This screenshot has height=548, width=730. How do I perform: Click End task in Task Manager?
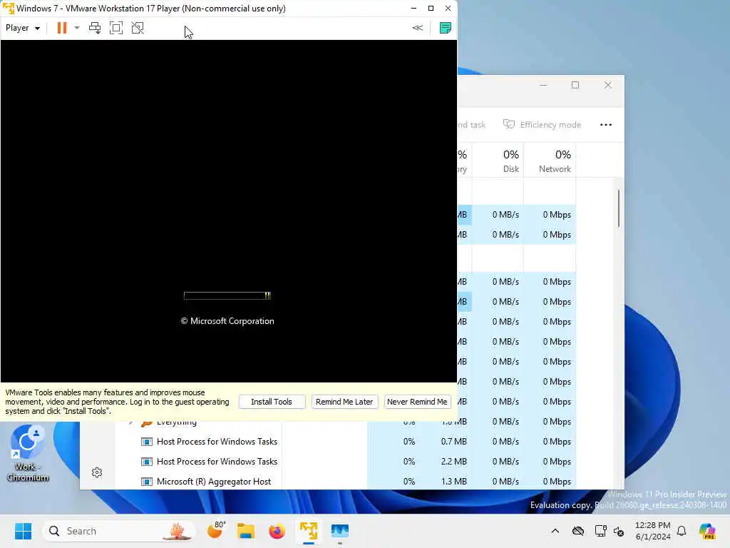point(471,124)
